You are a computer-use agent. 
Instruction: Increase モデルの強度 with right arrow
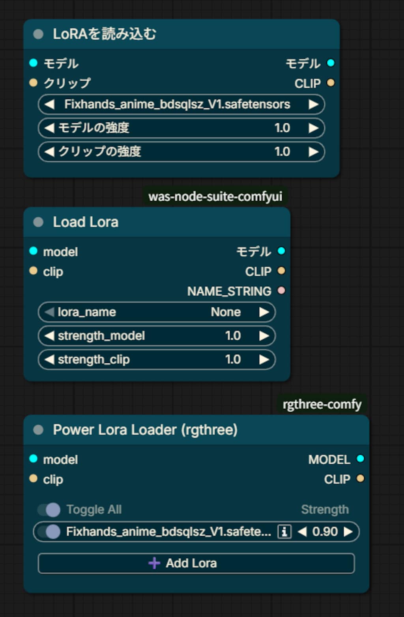pos(314,128)
